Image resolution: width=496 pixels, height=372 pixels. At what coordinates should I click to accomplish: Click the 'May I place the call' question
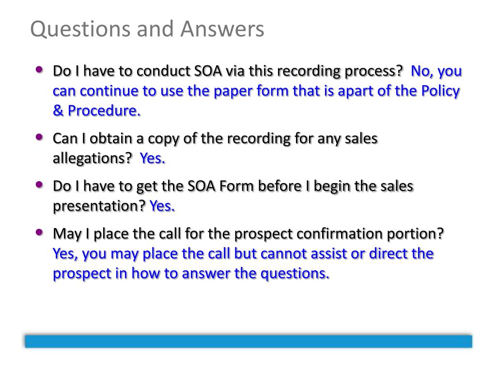248,234
